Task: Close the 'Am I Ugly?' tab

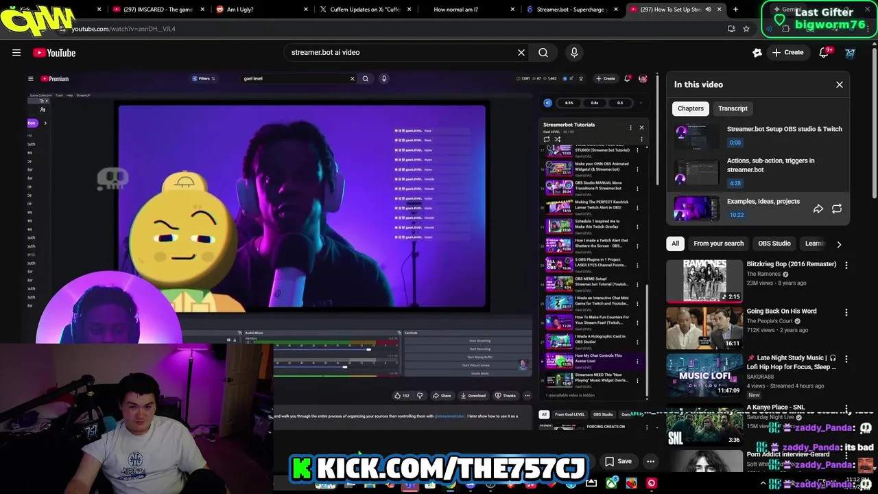Action: pyautogui.click(x=305, y=10)
